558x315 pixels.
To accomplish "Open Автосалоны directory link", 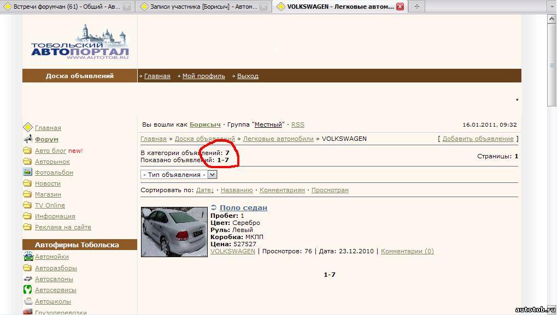I will 54,279.
